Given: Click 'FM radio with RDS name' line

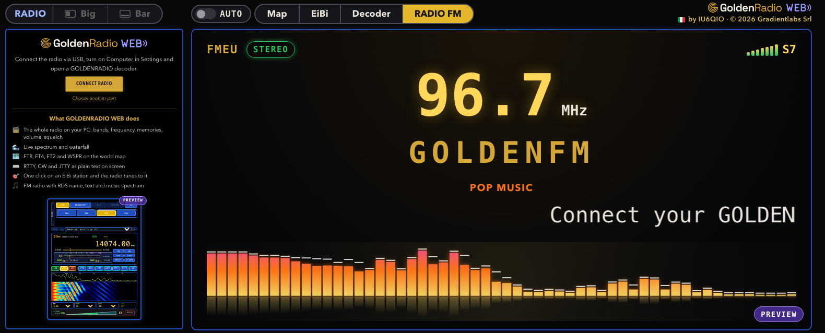Looking at the screenshot, I should (x=84, y=186).
